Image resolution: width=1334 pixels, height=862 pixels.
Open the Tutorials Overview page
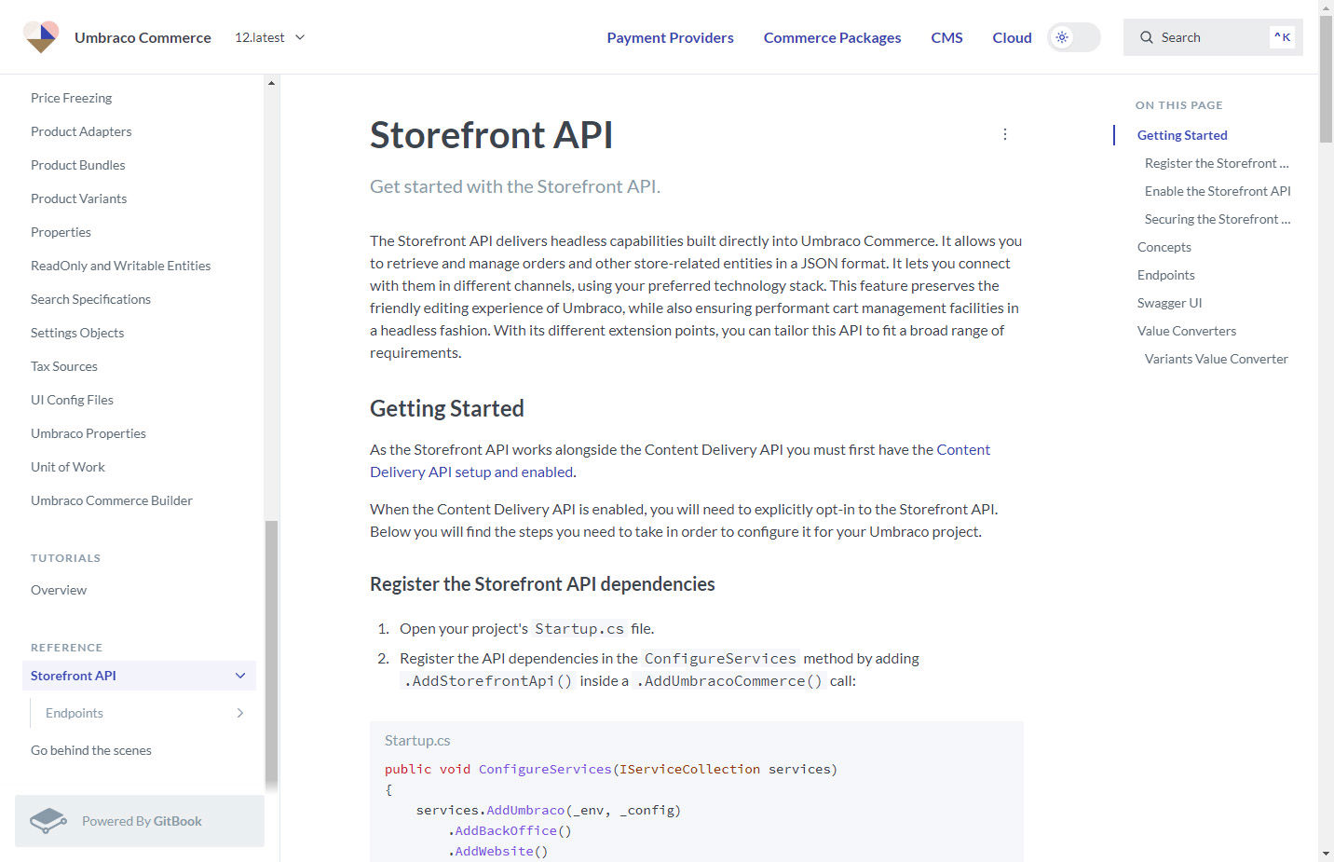pyautogui.click(x=59, y=590)
